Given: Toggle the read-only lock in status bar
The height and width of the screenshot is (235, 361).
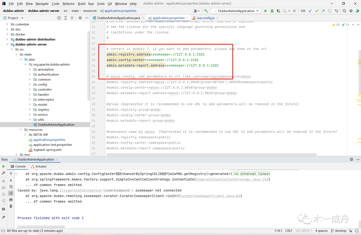Looking at the screenshot, I should [x=350, y=231].
